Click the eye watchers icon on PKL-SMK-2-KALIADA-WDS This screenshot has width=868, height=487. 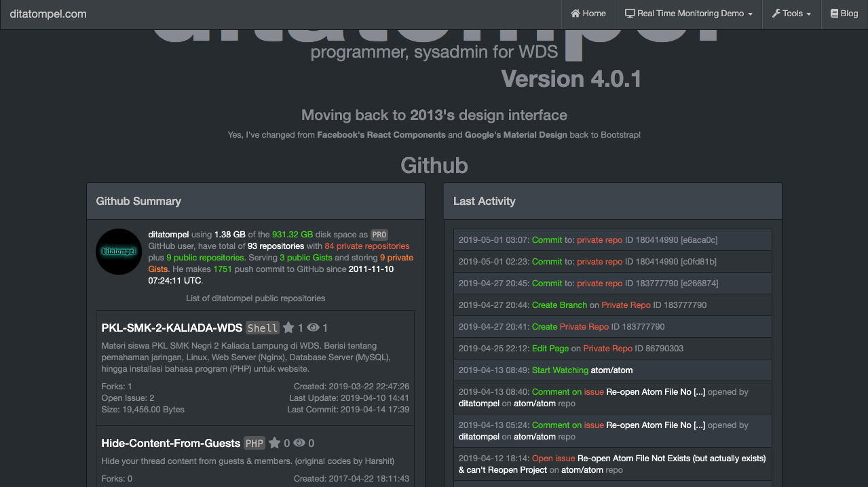point(312,328)
